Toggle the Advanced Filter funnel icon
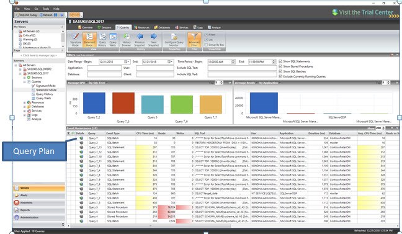Image resolution: width=402 pixels, height=234 pixels. pos(194,40)
